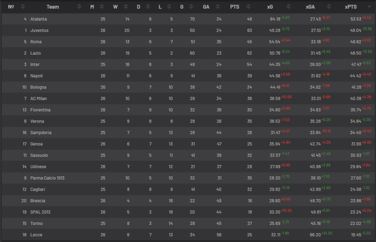The image size is (376, 242).
Task: Open the Juventus team link
Action: [x=39, y=31]
